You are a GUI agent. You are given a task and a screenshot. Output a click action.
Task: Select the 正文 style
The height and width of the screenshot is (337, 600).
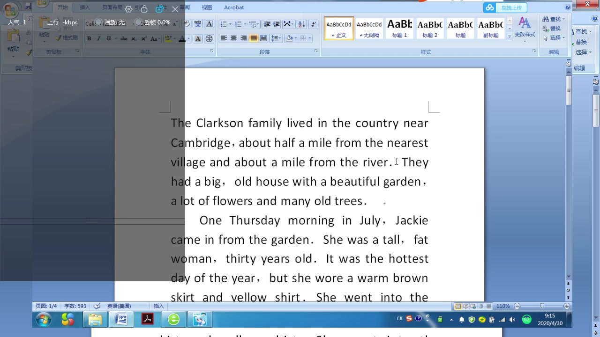(x=339, y=29)
